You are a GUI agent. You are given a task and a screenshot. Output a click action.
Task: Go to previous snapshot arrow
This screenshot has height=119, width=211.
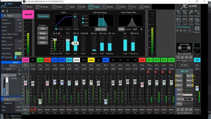177,31
